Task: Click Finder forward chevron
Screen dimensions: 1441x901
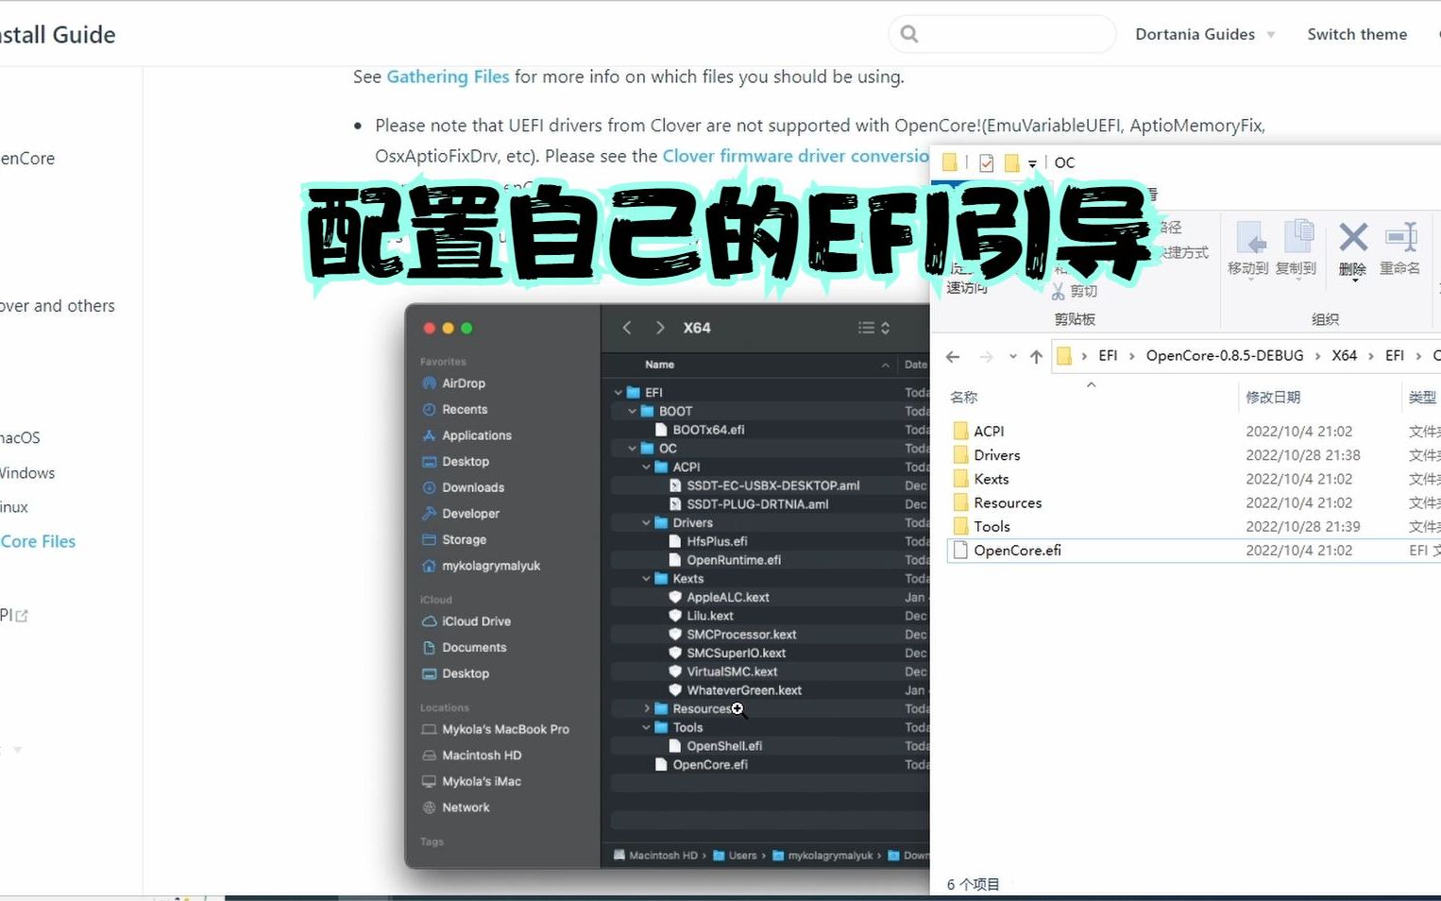Action: [660, 328]
